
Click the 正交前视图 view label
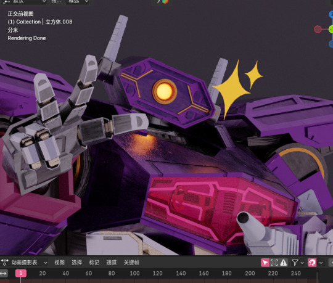(x=20, y=14)
